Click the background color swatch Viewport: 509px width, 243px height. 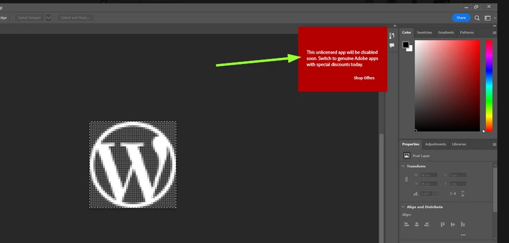[411, 49]
